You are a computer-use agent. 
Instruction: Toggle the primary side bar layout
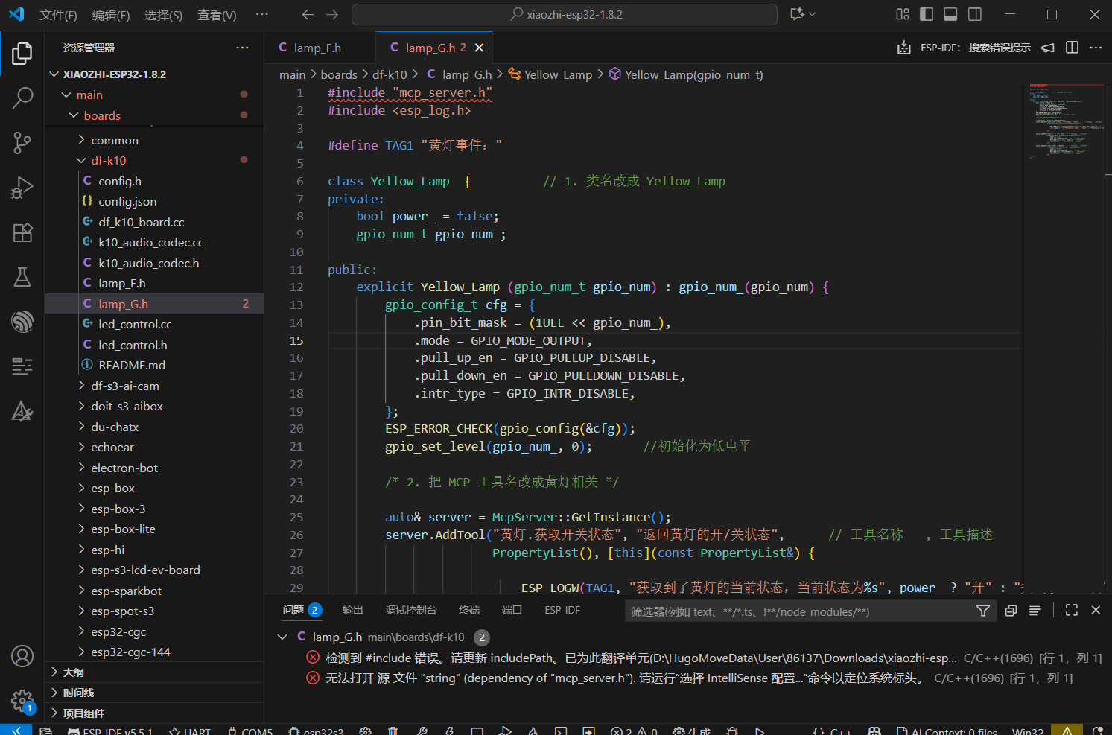pos(927,14)
